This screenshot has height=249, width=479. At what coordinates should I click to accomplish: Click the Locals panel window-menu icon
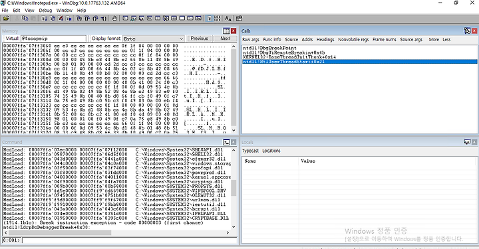click(x=467, y=142)
